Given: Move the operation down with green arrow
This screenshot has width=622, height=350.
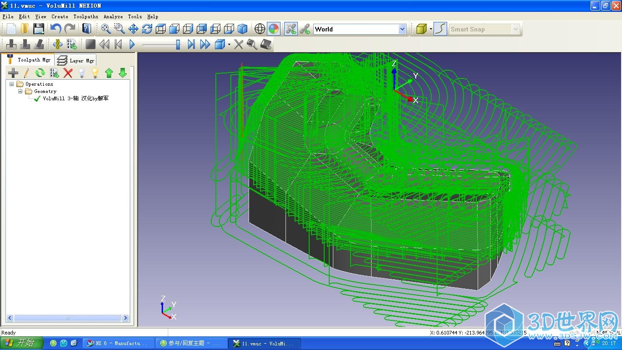Looking at the screenshot, I should click(x=122, y=72).
